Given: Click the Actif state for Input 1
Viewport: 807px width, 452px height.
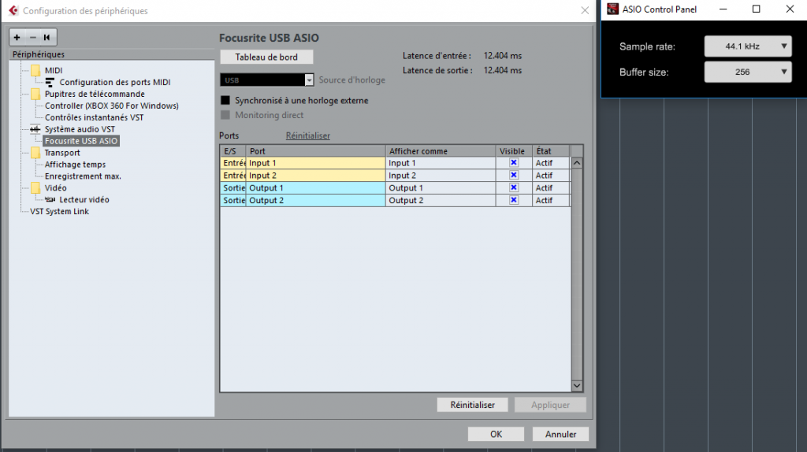Looking at the screenshot, I should point(551,163).
